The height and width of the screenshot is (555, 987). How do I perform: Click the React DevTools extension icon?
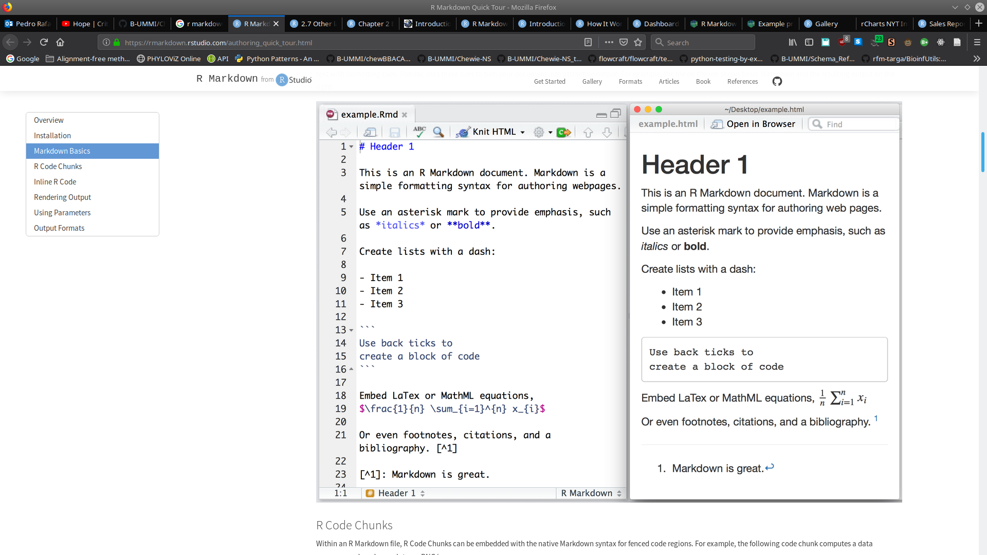(x=941, y=42)
